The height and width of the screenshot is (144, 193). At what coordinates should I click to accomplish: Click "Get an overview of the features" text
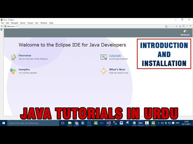33,59
